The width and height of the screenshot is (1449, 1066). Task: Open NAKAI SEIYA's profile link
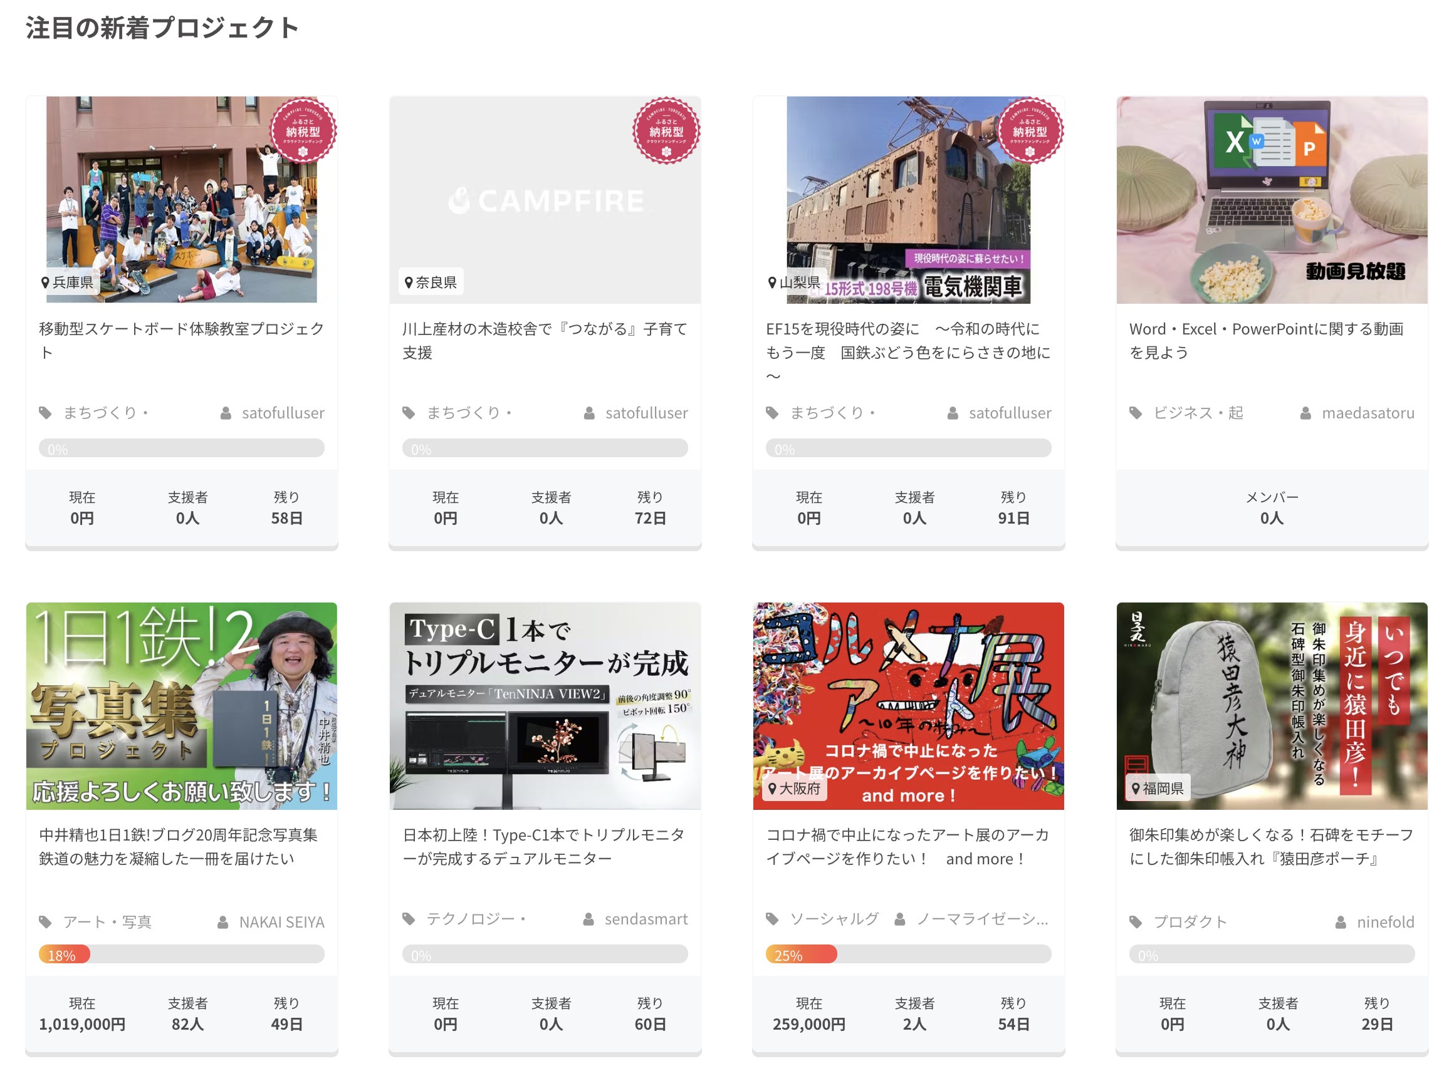[281, 921]
